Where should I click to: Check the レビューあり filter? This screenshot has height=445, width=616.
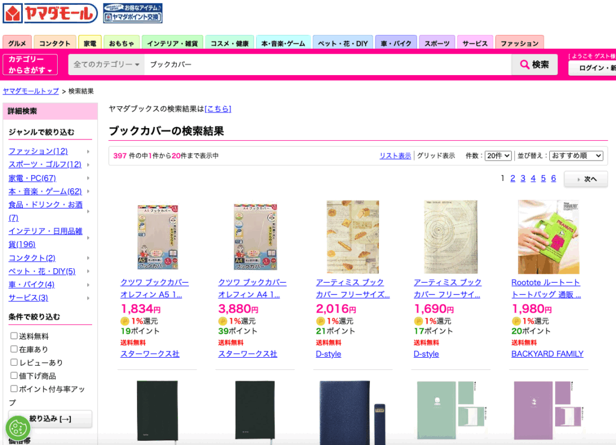click(x=14, y=363)
